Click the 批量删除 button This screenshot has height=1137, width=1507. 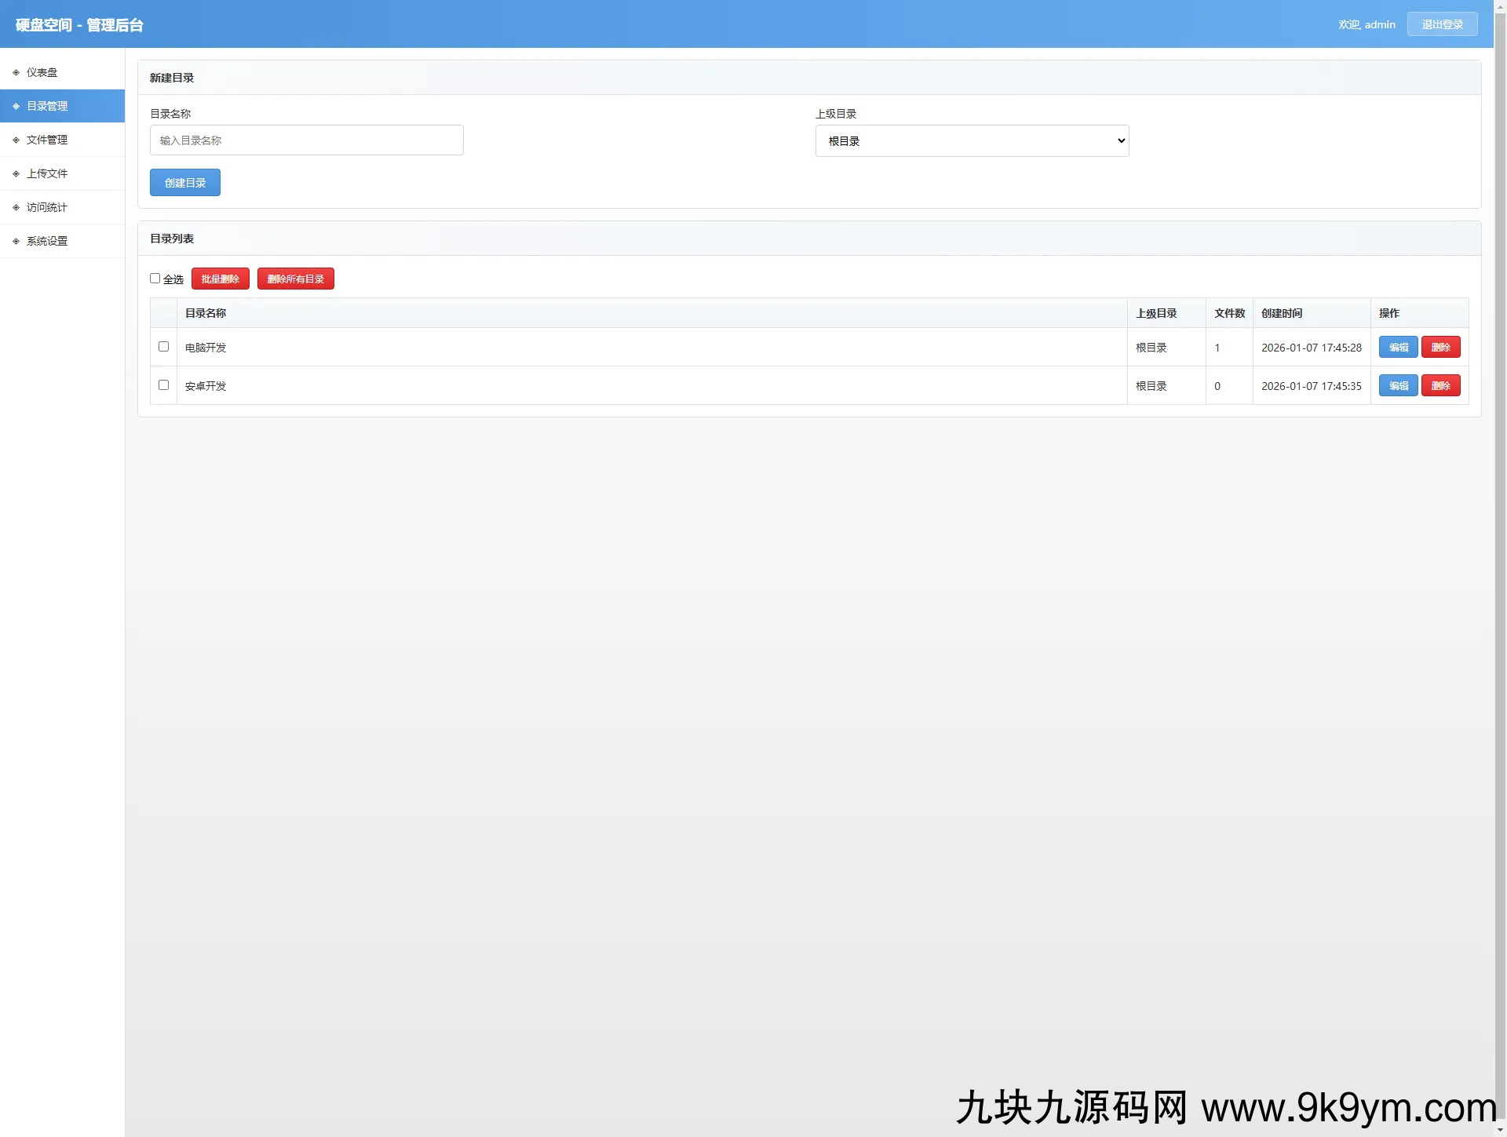[x=220, y=279]
